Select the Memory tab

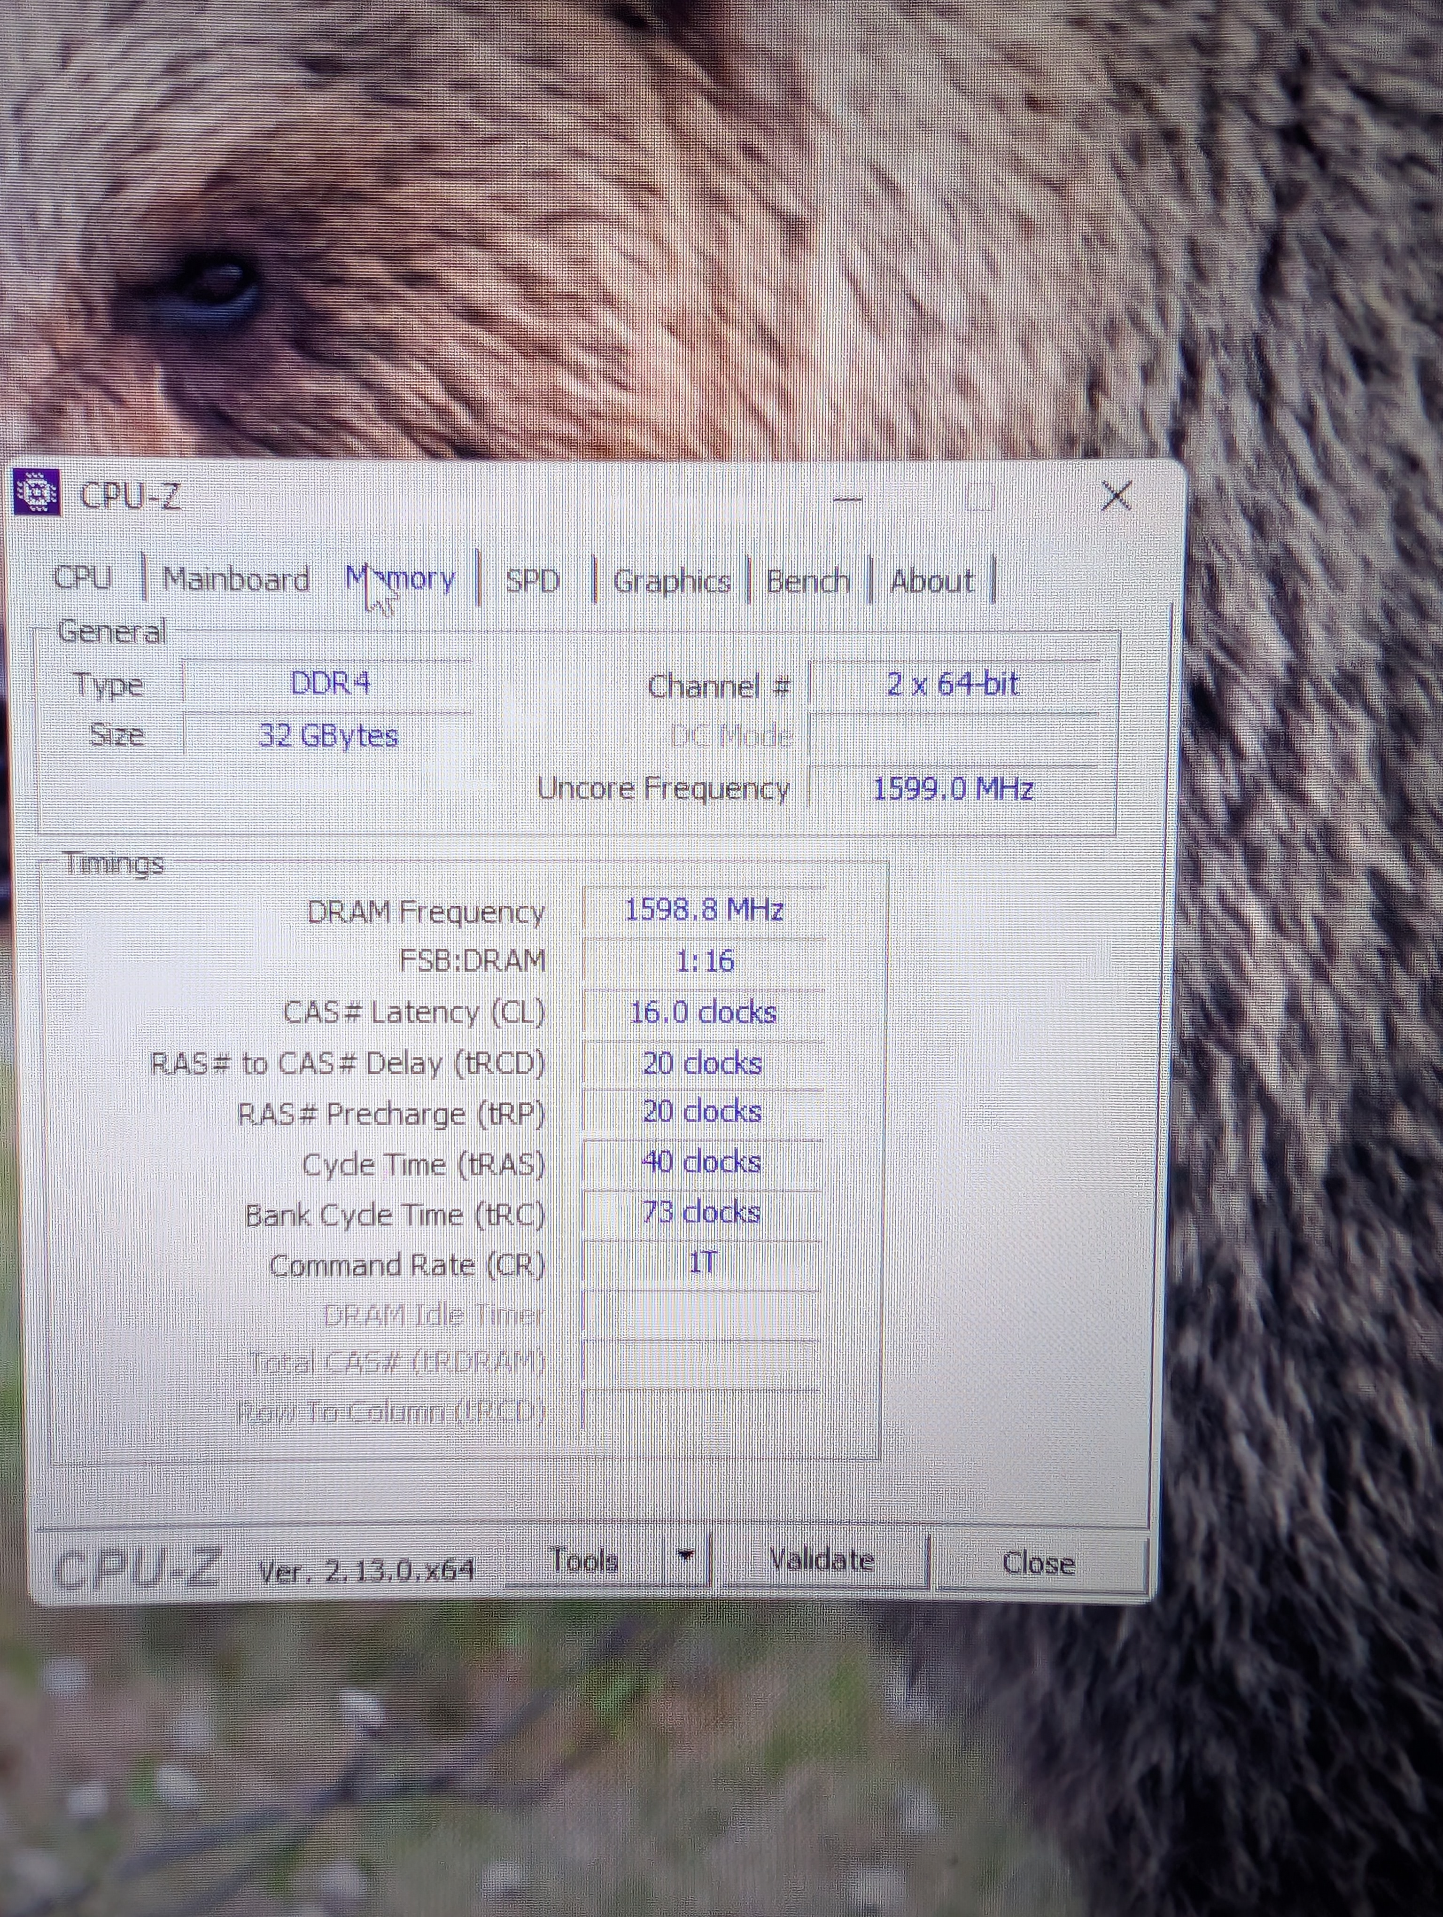400,579
